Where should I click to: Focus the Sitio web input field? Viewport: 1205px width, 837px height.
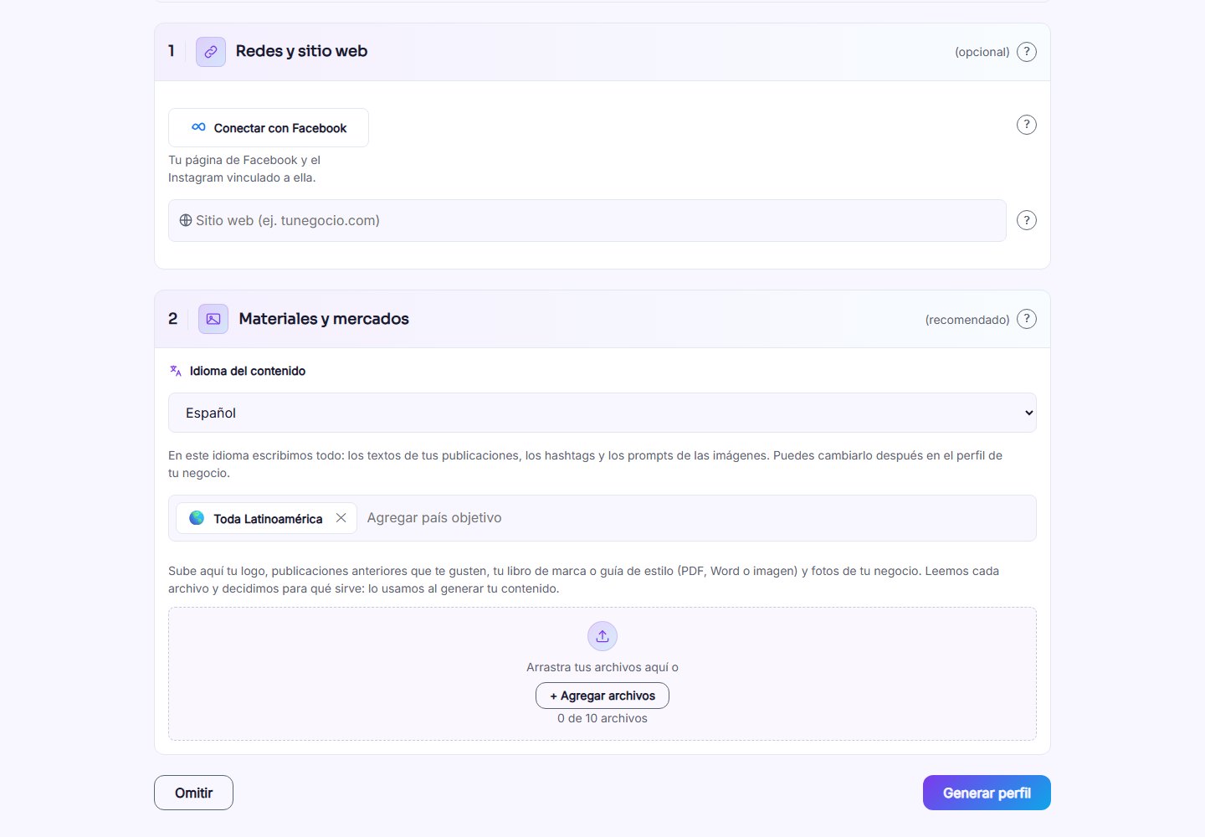pos(587,220)
